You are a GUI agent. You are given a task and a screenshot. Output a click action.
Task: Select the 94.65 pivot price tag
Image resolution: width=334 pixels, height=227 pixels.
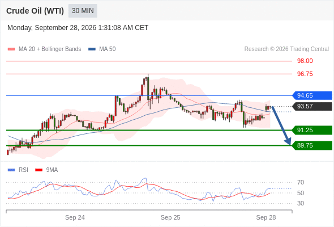coord(312,95)
